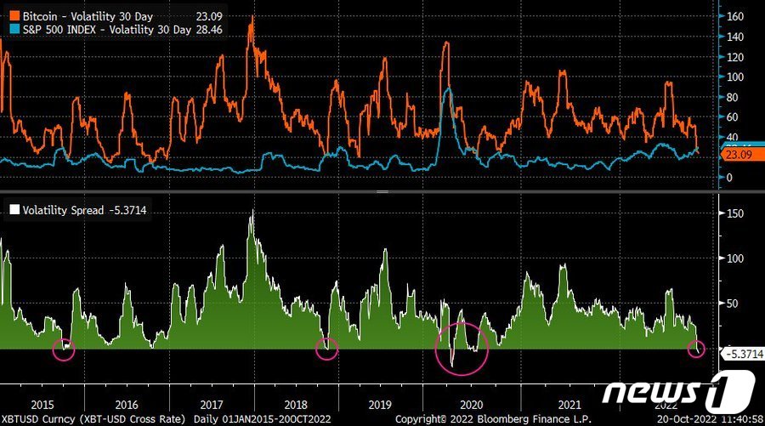Screen dimensions: 765x426
Task: Click the Bitcoin value 23.09 in legend
Action: pyautogui.click(x=209, y=16)
